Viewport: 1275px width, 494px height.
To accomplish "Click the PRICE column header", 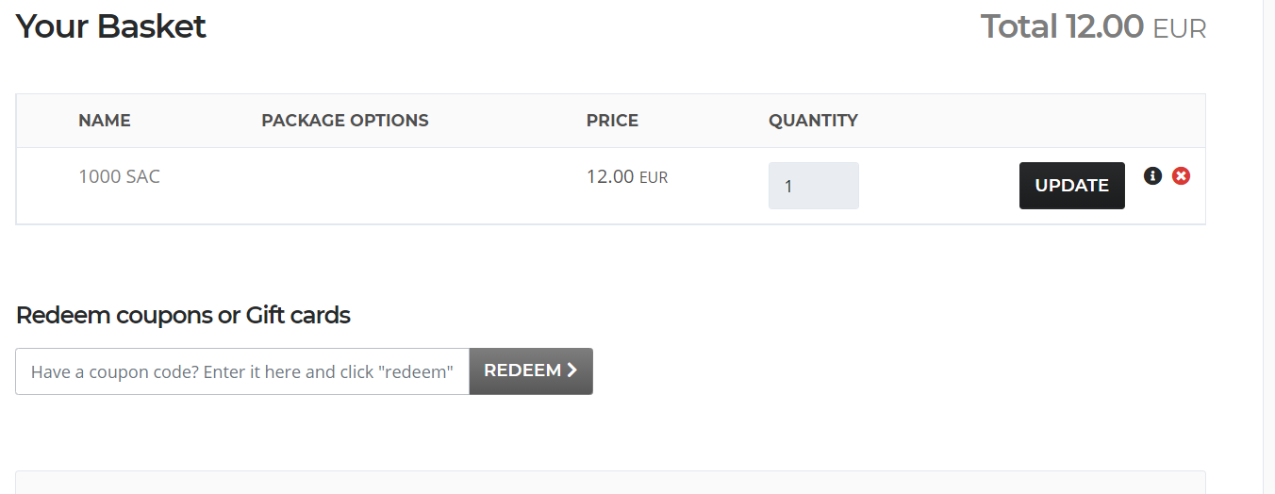I will [613, 121].
